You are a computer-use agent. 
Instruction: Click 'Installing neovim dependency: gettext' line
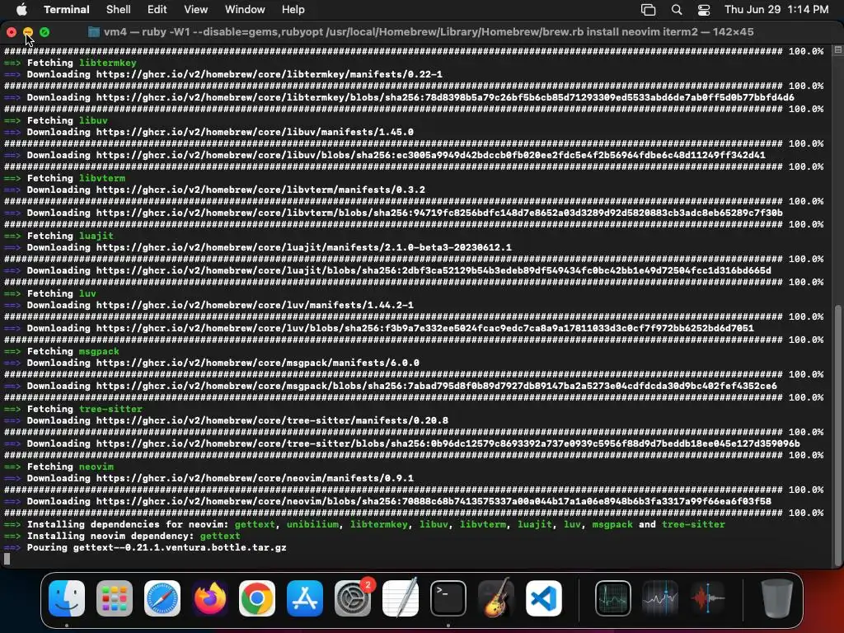coord(122,536)
